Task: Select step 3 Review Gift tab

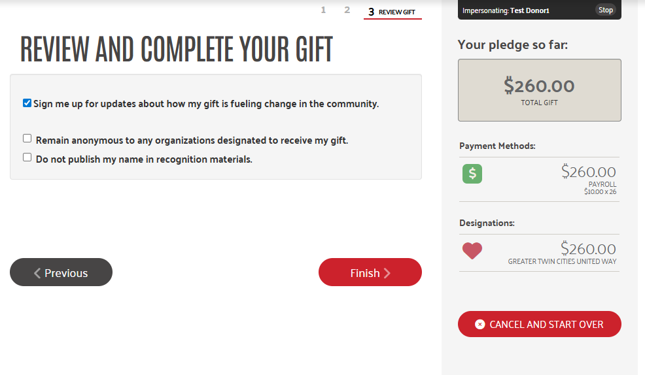Action: (392, 12)
